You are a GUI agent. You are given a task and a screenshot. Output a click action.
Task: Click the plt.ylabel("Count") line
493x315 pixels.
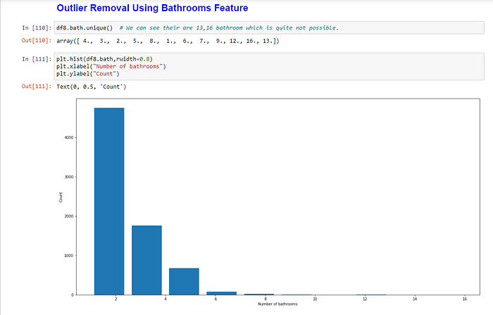point(88,73)
